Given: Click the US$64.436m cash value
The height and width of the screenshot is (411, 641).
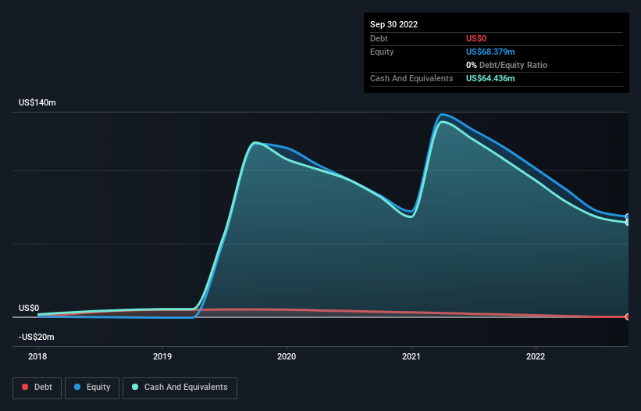Looking at the screenshot, I should (490, 78).
